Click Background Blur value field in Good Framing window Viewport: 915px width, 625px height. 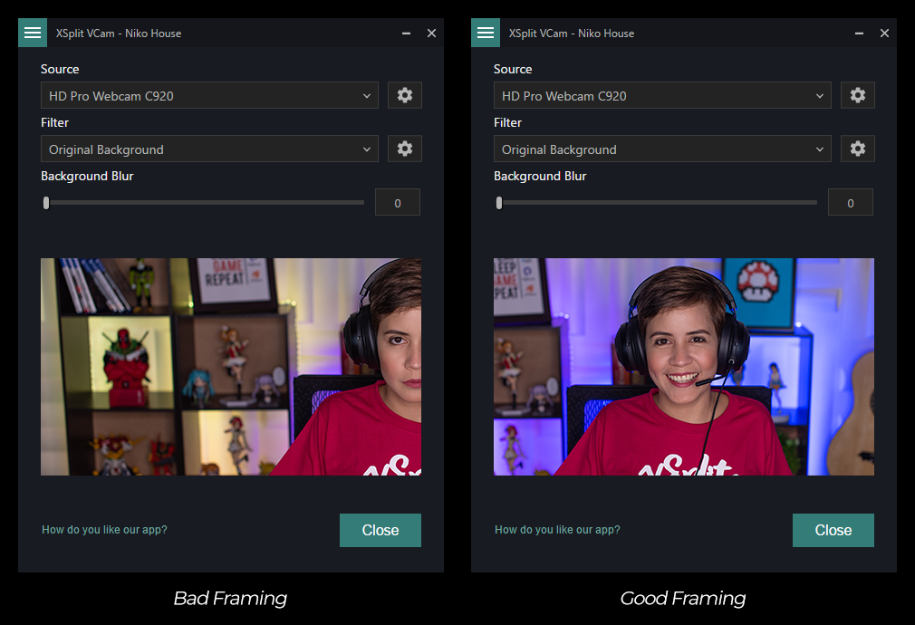click(x=850, y=203)
